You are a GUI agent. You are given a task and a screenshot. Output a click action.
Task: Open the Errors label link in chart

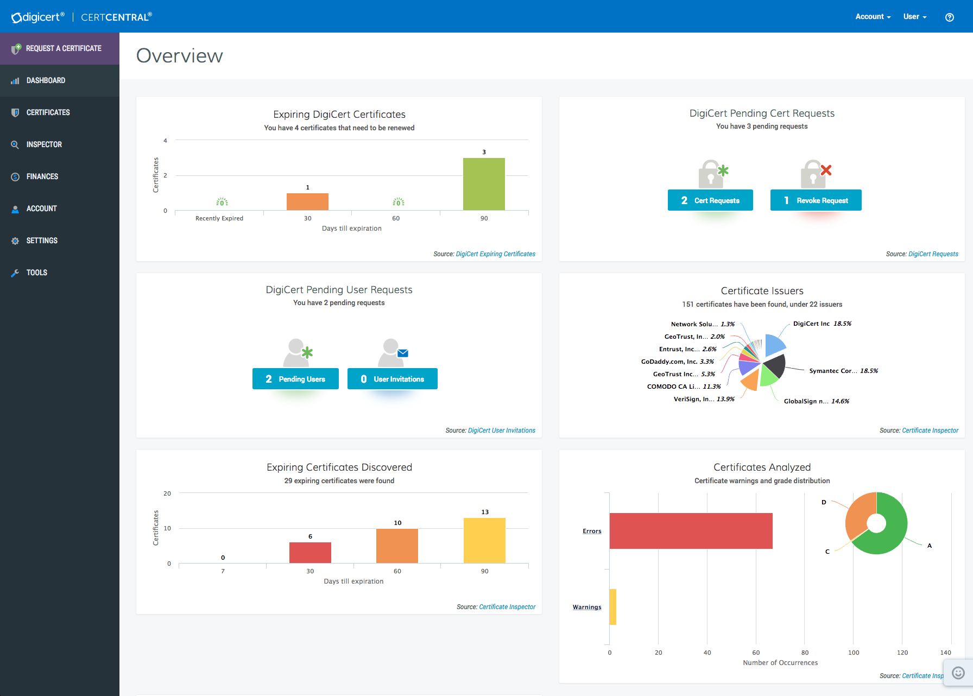pyautogui.click(x=592, y=531)
